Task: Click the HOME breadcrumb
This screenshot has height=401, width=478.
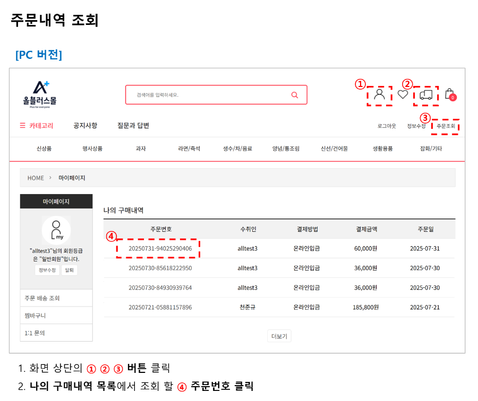Action: tap(36, 178)
